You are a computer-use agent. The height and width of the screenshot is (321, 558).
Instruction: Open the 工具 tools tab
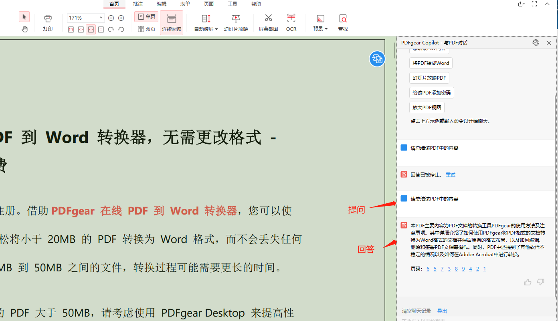point(232,4)
